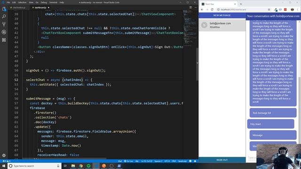The height and width of the screenshot is (169, 301).
Task: Click the red extension icon in Chrome toolbar
Action: (x=285, y=9)
